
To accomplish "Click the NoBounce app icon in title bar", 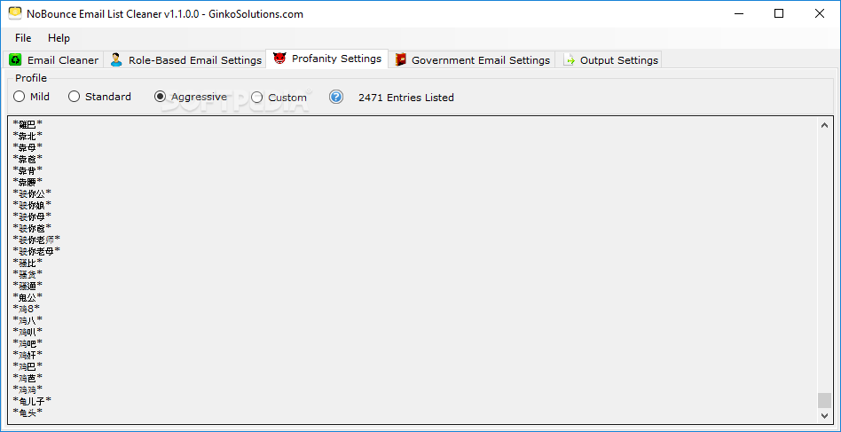I will [x=15, y=13].
